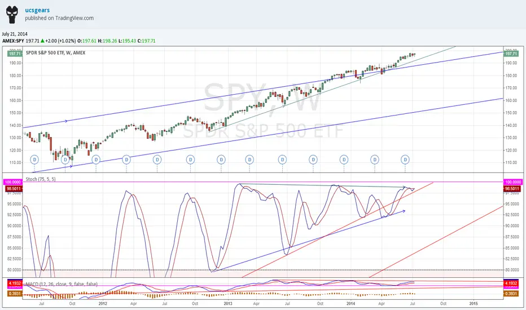This screenshot has width=526, height=310.
Task: Select the June 2011 dividend marker
Action: (x=34, y=160)
